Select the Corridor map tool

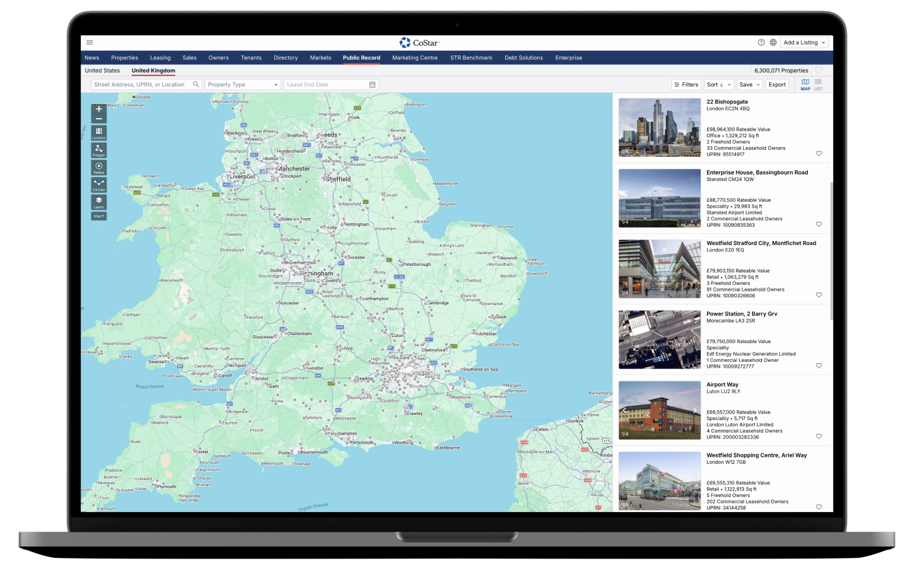pyautogui.click(x=99, y=185)
